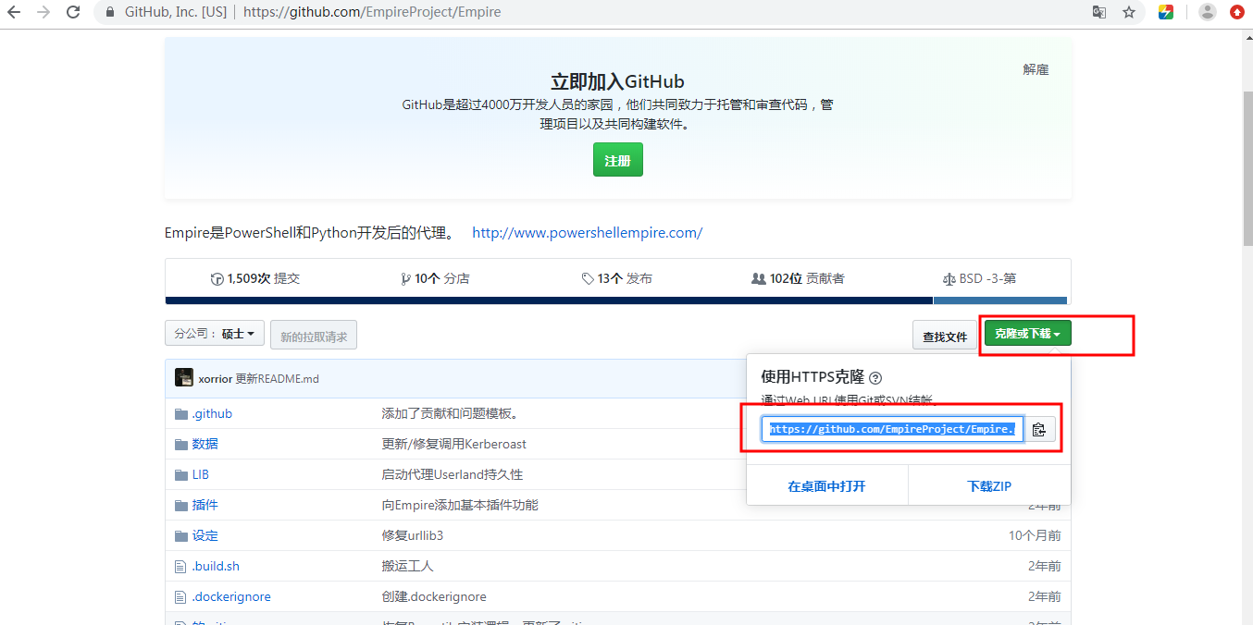Click the folder icon beside 设定
This screenshot has width=1253, height=625.
click(x=181, y=535)
